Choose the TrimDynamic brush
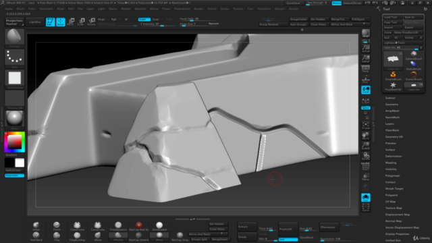Viewport: 432px width, 243px height. coord(118,226)
